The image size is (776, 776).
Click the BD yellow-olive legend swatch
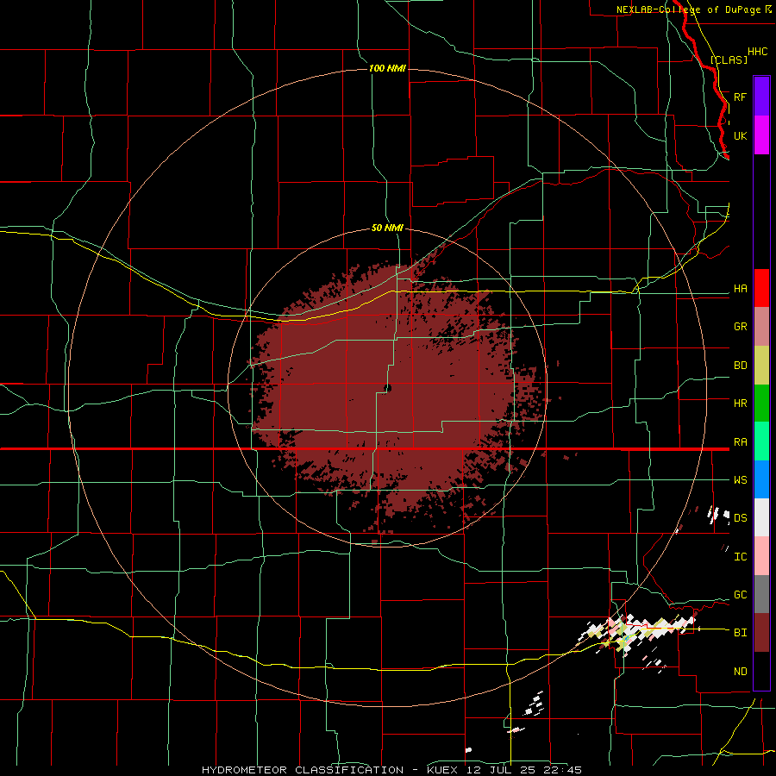click(x=761, y=366)
